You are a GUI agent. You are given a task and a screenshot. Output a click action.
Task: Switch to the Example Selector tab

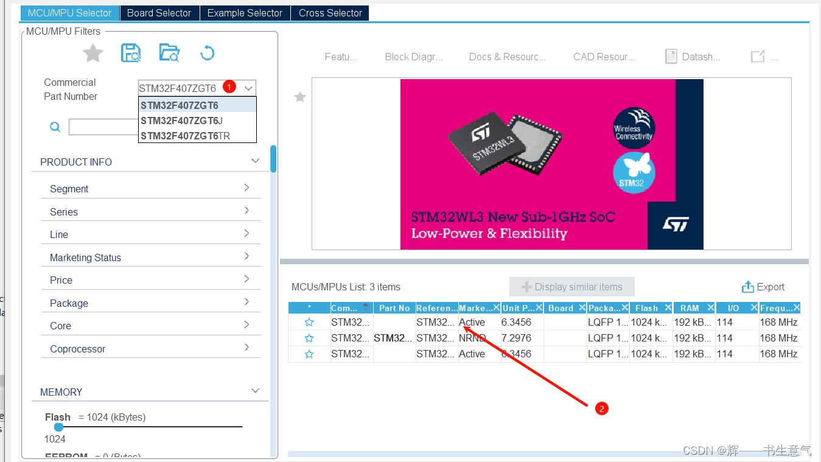pyautogui.click(x=245, y=13)
